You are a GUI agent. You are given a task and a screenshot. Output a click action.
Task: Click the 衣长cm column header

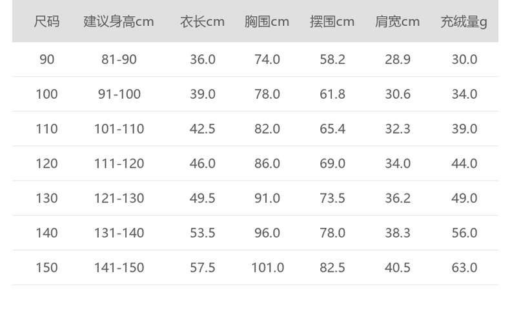[202, 21]
